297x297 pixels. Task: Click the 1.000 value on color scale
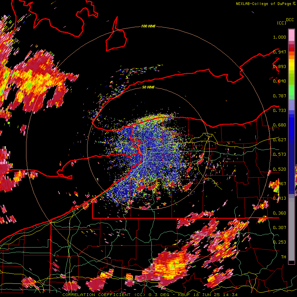pyautogui.click(x=280, y=37)
